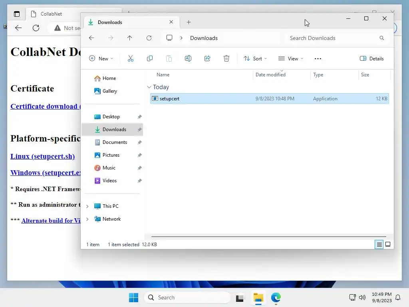
Task: Go back in File Explorer
Action: pyautogui.click(x=91, y=38)
